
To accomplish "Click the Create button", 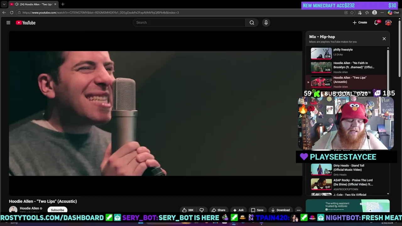I will point(360,23).
